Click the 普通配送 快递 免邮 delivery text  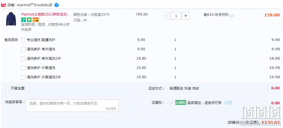(184, 88)
